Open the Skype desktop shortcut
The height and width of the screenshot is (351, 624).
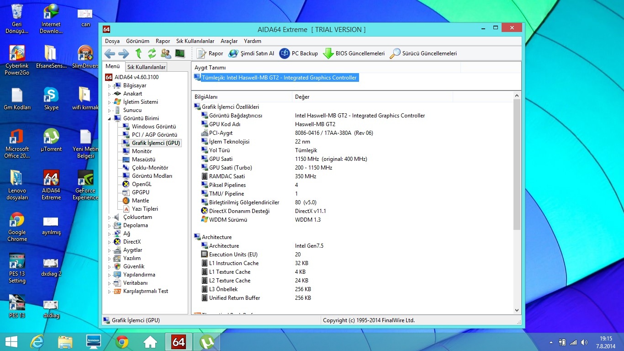pos(51,98)
